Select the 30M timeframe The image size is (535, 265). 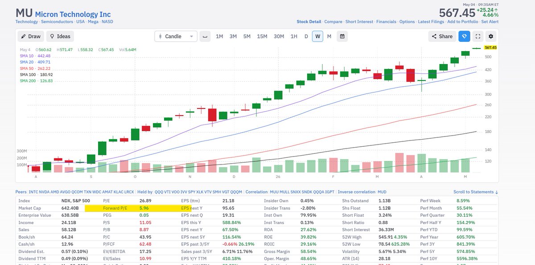coord(279,36)
